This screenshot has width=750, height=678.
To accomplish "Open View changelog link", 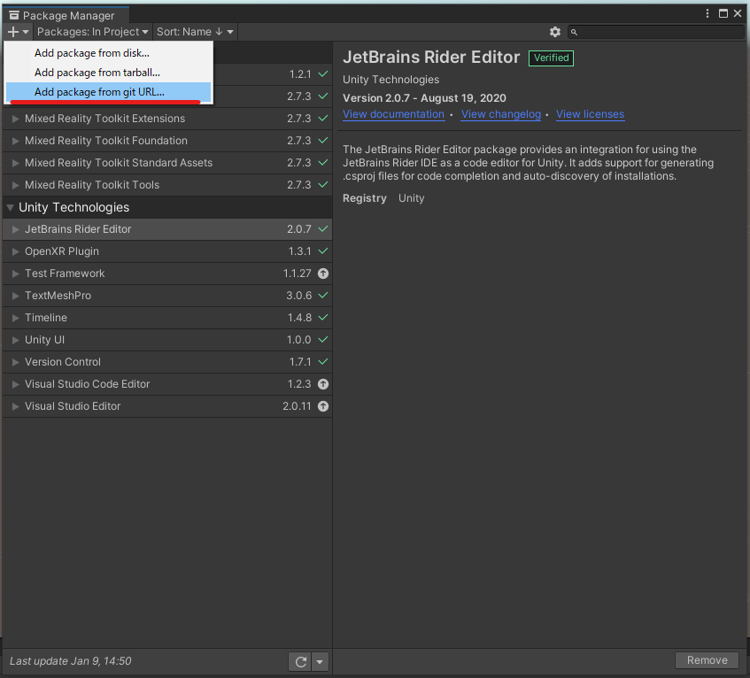I will (x=501, y=114).
